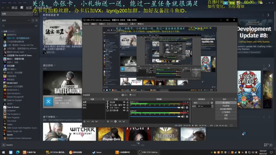Move source down in Sources panel
The image size is (276, 155).
click(124, 121)
